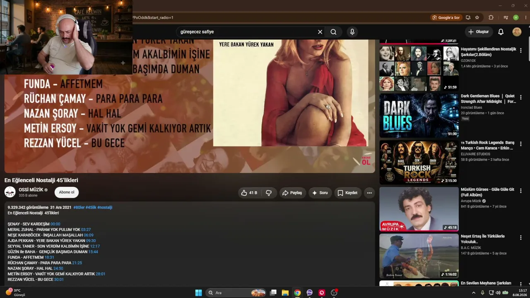Open the OBS Studio taskbar icon
The height and width of the screenshot is (298, 530).
point(334,293)
